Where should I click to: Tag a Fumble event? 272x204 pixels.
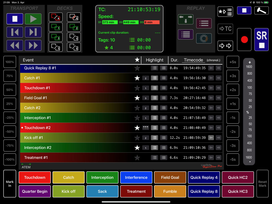(170, 191)
